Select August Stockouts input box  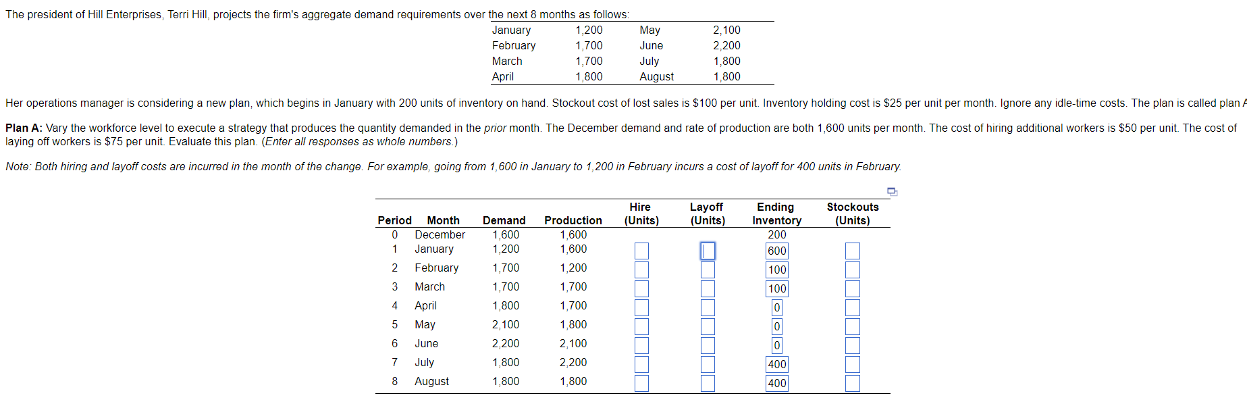853,384
